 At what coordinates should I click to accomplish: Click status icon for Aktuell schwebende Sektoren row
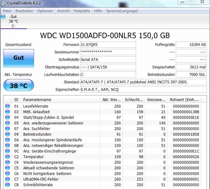pyautogui.click(x=7, y=168)
